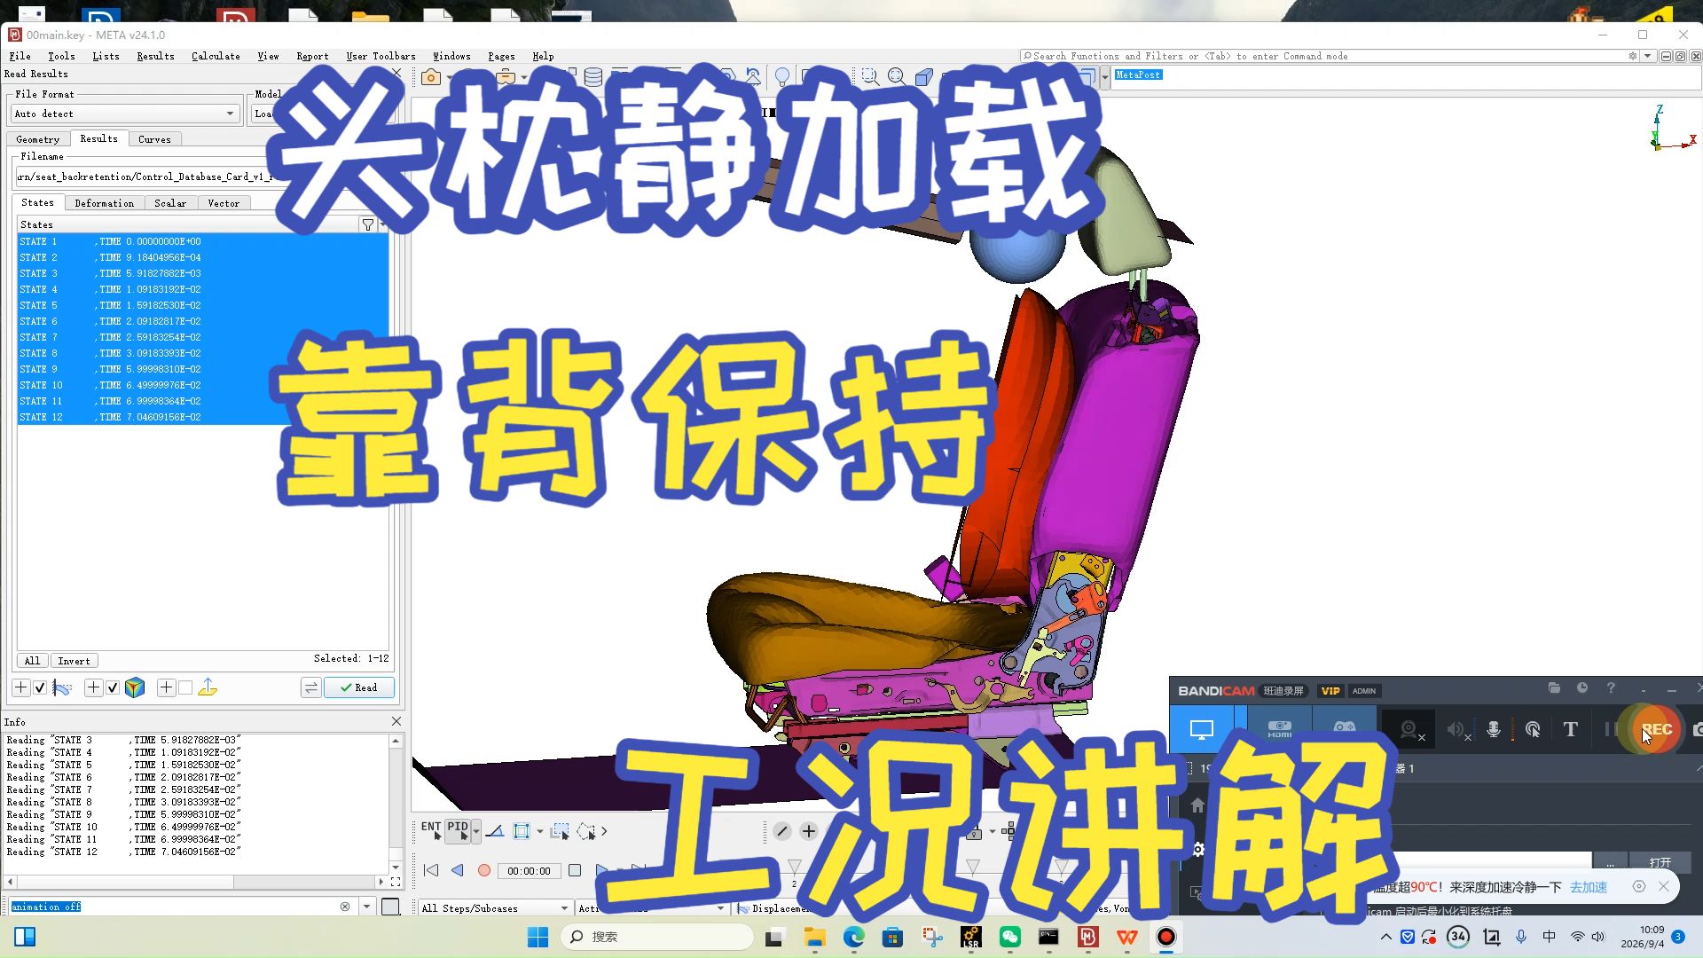This screenshot has height=958, width=1703.
Task: Click the colored scalar cube icon
Action: pyautogui.click(x=135, y=687)
